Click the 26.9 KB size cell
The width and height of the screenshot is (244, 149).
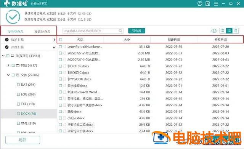pyautogui.click(x=144, y=125)
